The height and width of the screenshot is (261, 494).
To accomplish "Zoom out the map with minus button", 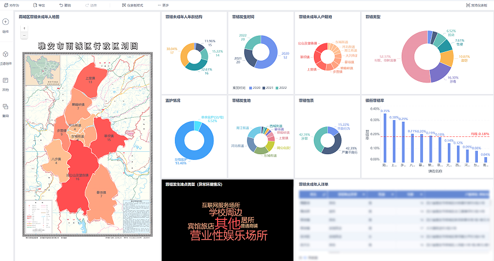I will click(x=24, y=35).
